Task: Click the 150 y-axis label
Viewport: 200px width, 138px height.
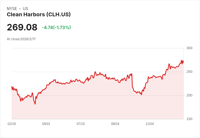Action: pos(189,119)
